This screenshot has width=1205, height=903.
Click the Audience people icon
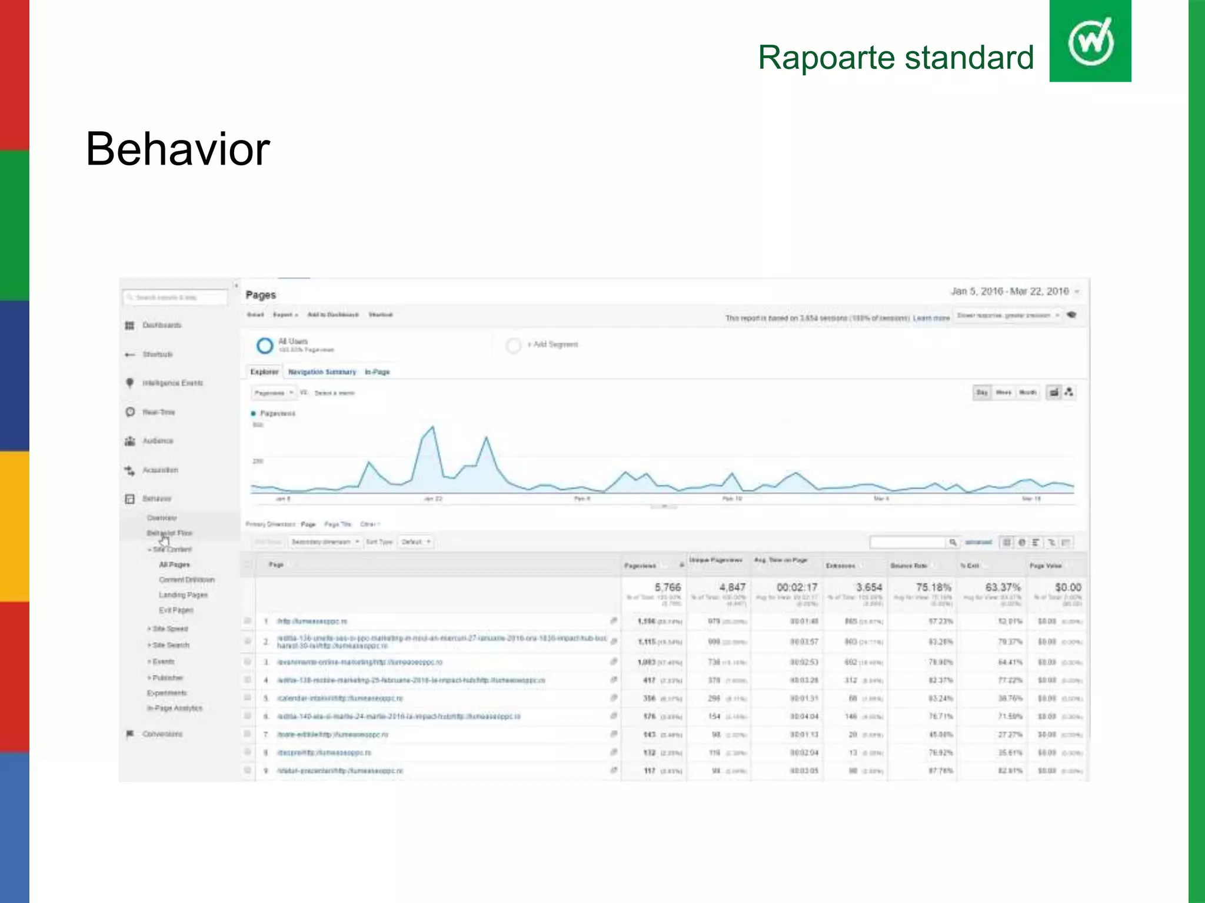pyautogui.click(x=129, y=441)
